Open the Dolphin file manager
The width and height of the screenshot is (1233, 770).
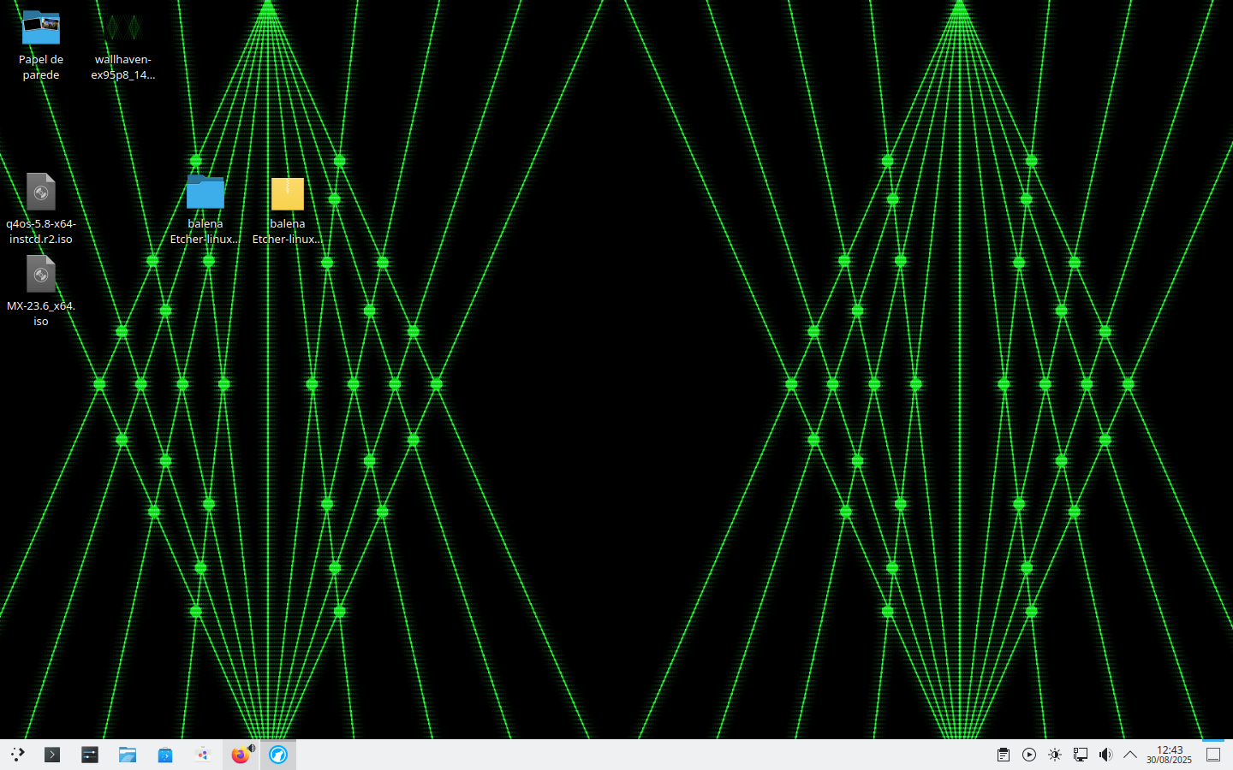point(128,755)
